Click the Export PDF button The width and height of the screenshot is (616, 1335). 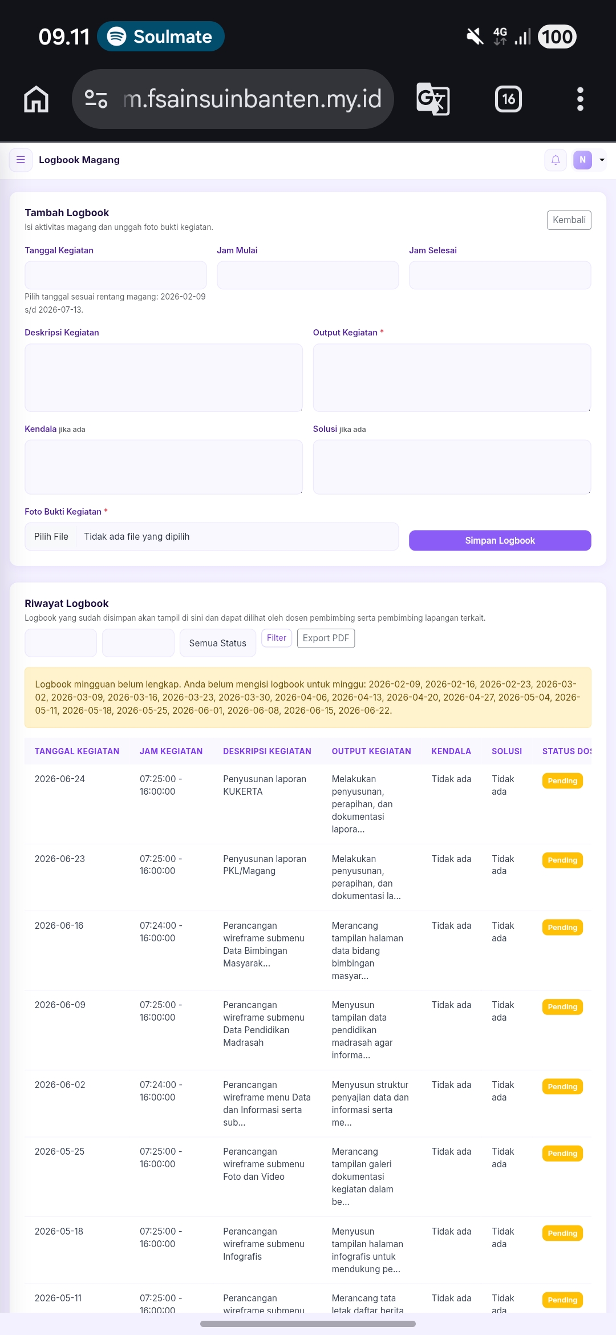326,638
